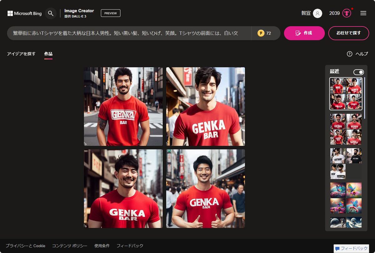
Task: Click the 2039 rewards points
Action: tap(334, 13)
